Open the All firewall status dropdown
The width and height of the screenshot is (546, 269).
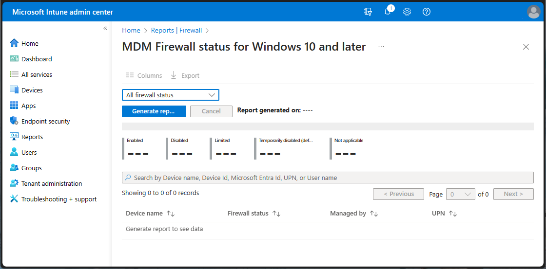[x=170, y=95]
